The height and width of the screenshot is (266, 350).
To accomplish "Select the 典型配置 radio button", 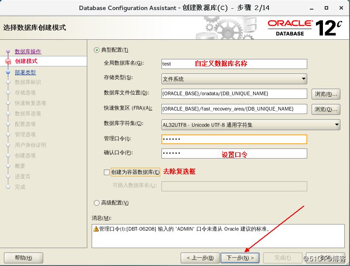I will coord(97,50).
